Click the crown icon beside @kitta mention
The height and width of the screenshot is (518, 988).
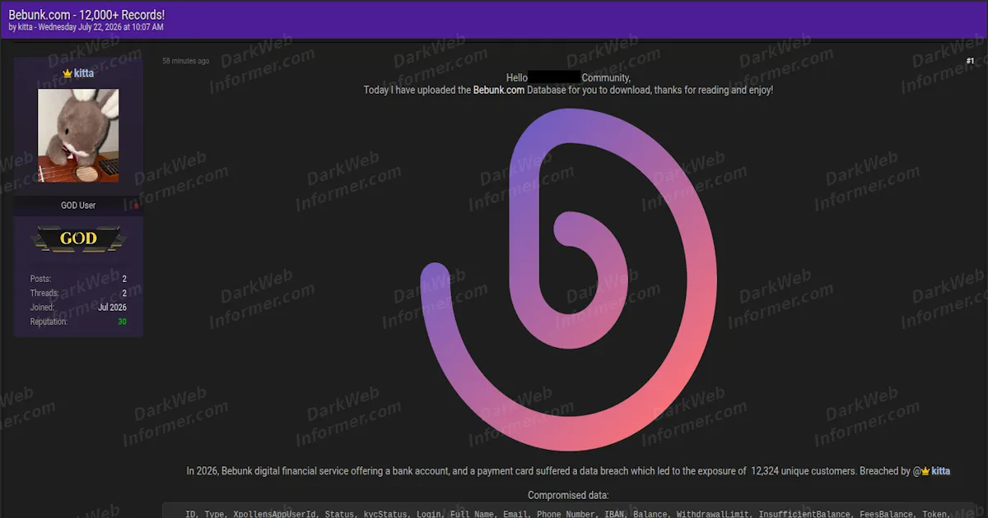925,471
